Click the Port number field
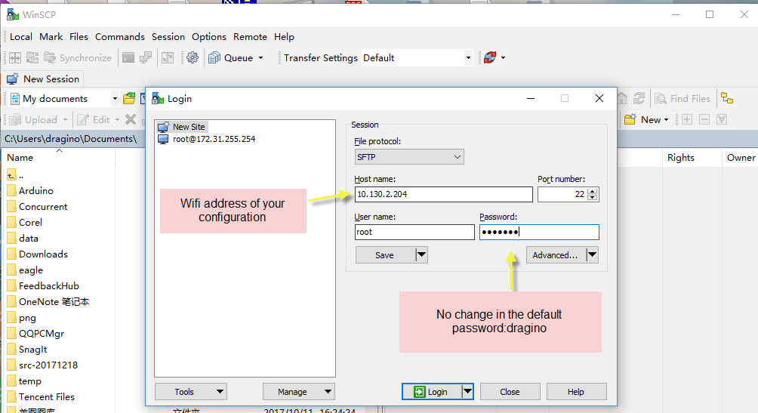This screenshot has height=413, width=758. (x=562, y=194)
